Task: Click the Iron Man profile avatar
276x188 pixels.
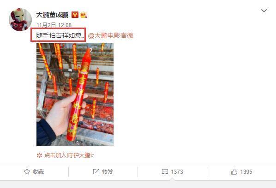Action: [x=20, y=20]
